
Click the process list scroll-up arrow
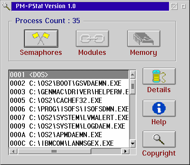coord(133,75)
